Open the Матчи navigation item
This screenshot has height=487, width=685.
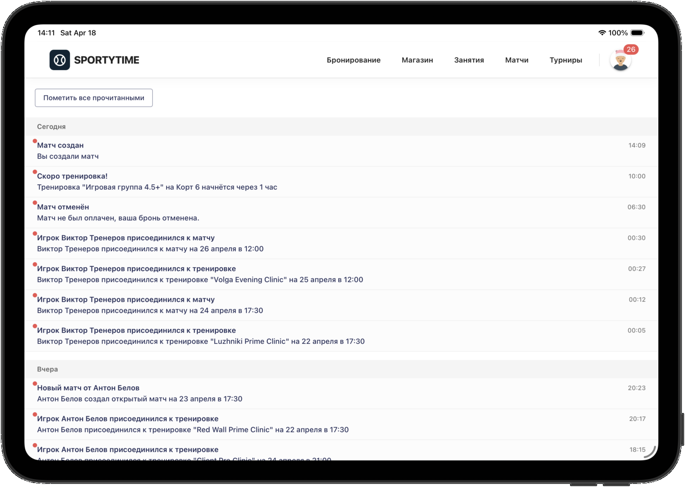pos(516,60)
